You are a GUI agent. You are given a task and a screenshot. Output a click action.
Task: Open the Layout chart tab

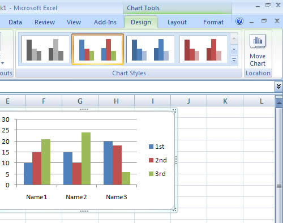tap(177, 22)
